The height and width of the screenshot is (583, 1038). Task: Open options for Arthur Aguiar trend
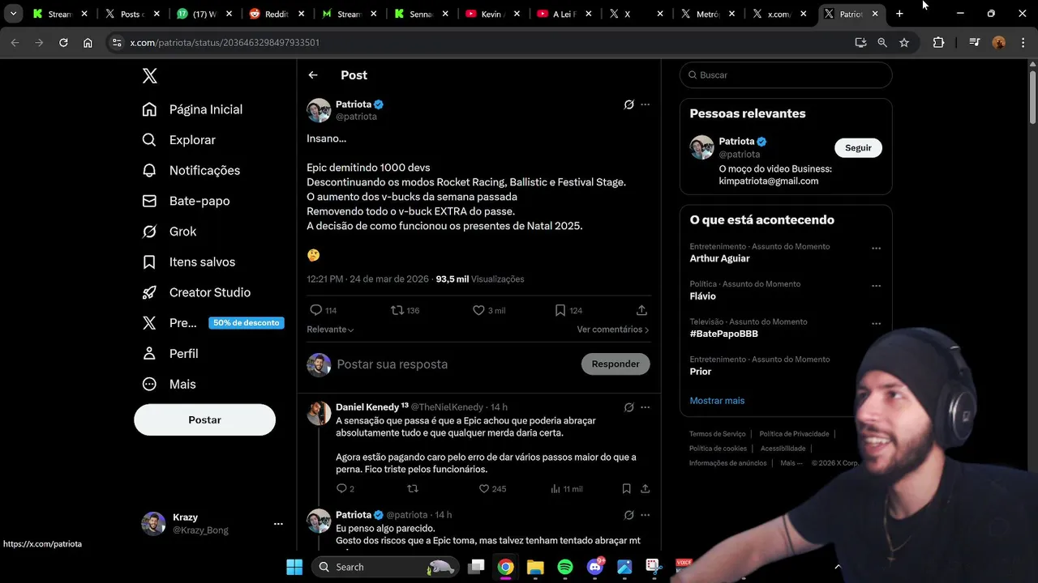(876, 249)
